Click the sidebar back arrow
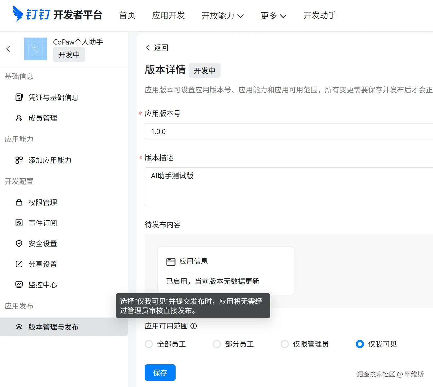Image resolution: width=433 pixels, height=387 pixels. (x=8, y=49)
